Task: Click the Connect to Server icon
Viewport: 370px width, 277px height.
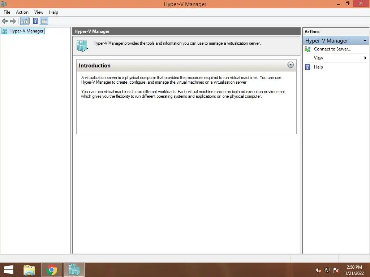Action: (x=307, y=49)
